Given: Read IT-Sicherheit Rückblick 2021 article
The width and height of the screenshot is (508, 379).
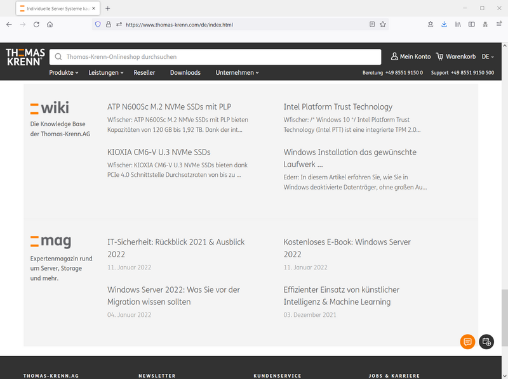Looking at the screenshot, I should (176, 248).
